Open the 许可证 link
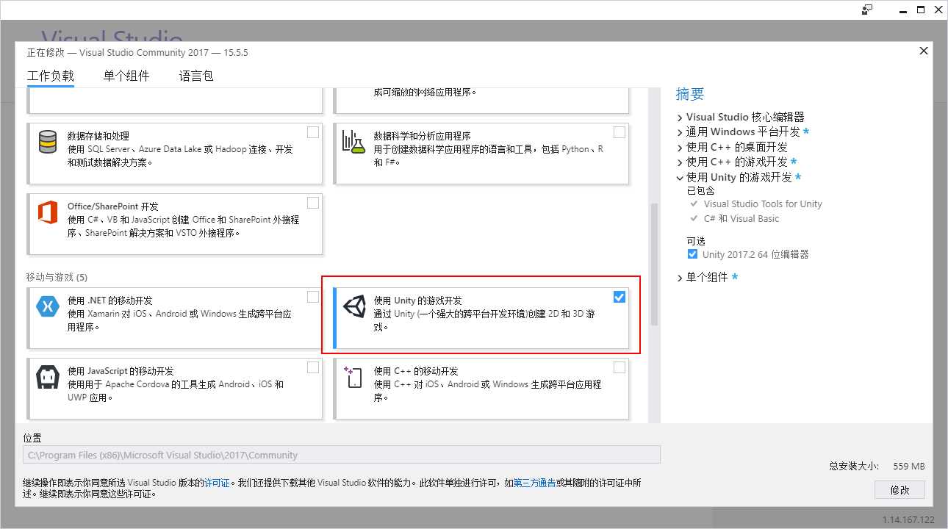 [218, 483]
